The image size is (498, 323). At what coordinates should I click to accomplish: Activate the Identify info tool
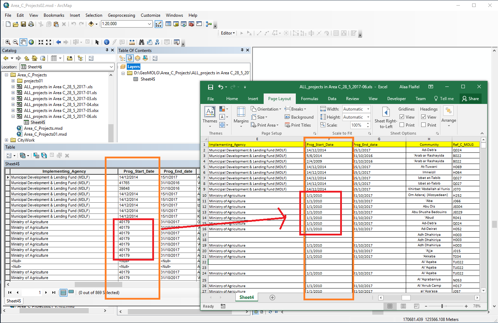[x=107, y=42]
